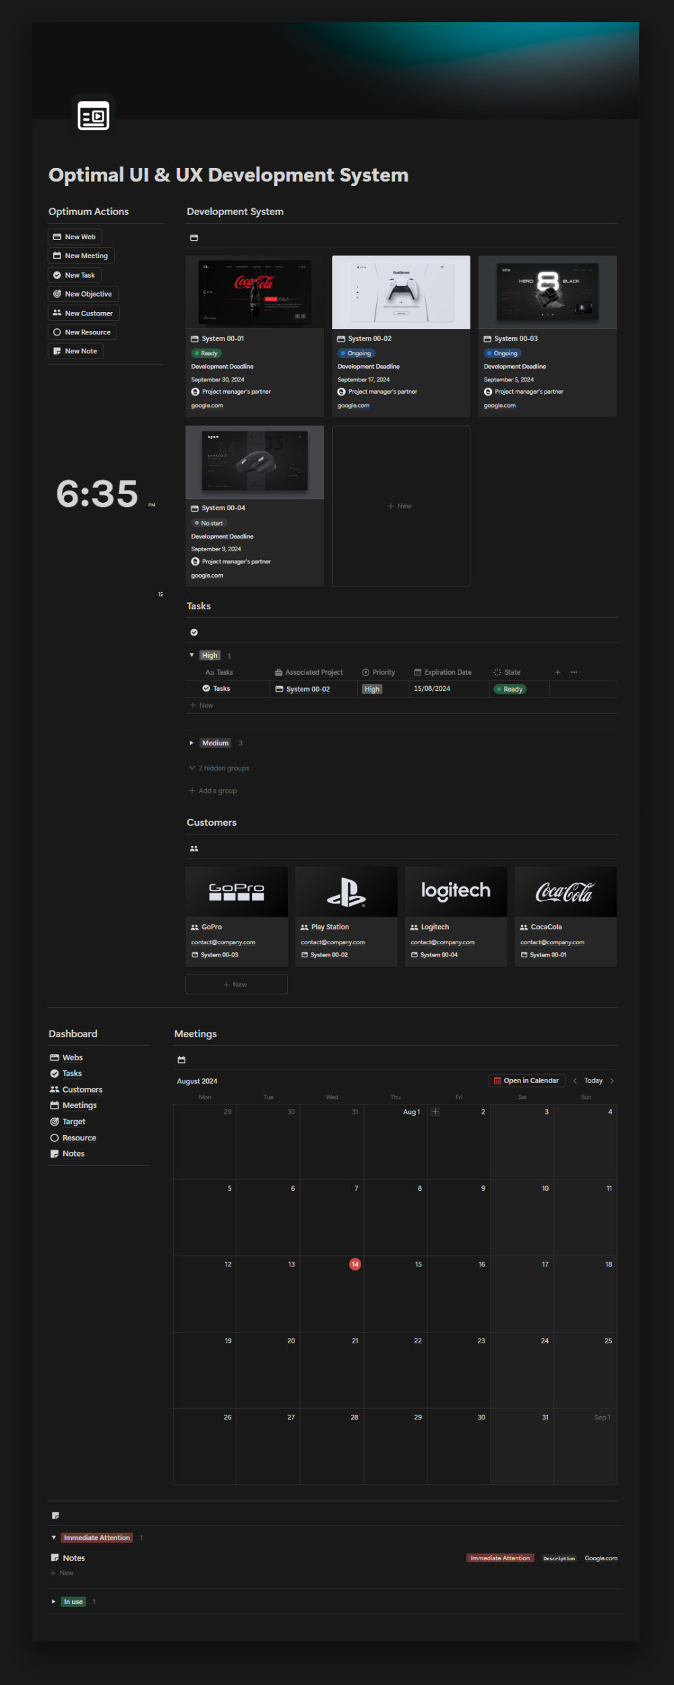Image resolution: width=674 pixels, height=1685 pixels.
Task: Click the New Customer button
Action: coord(84,313)
